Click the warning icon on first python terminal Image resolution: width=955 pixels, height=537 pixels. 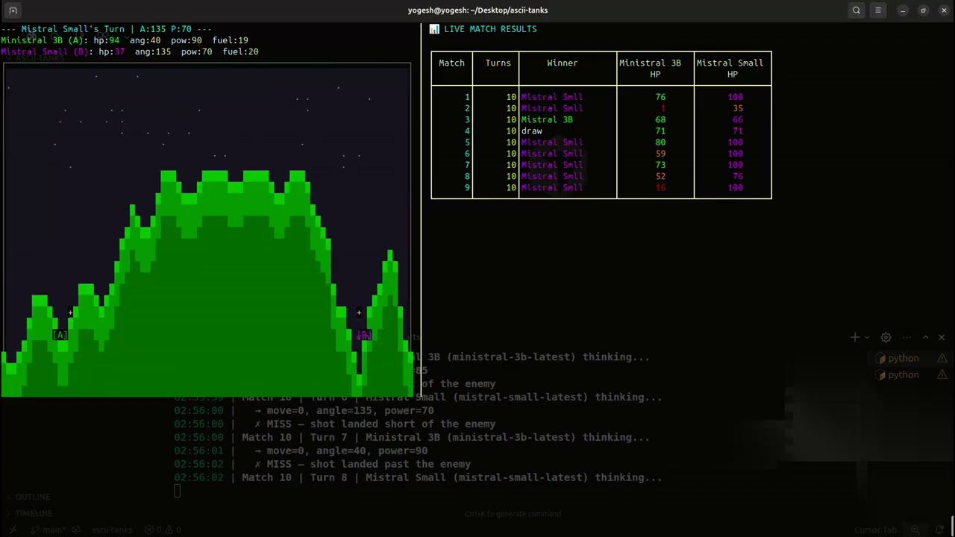pos(942,359)
